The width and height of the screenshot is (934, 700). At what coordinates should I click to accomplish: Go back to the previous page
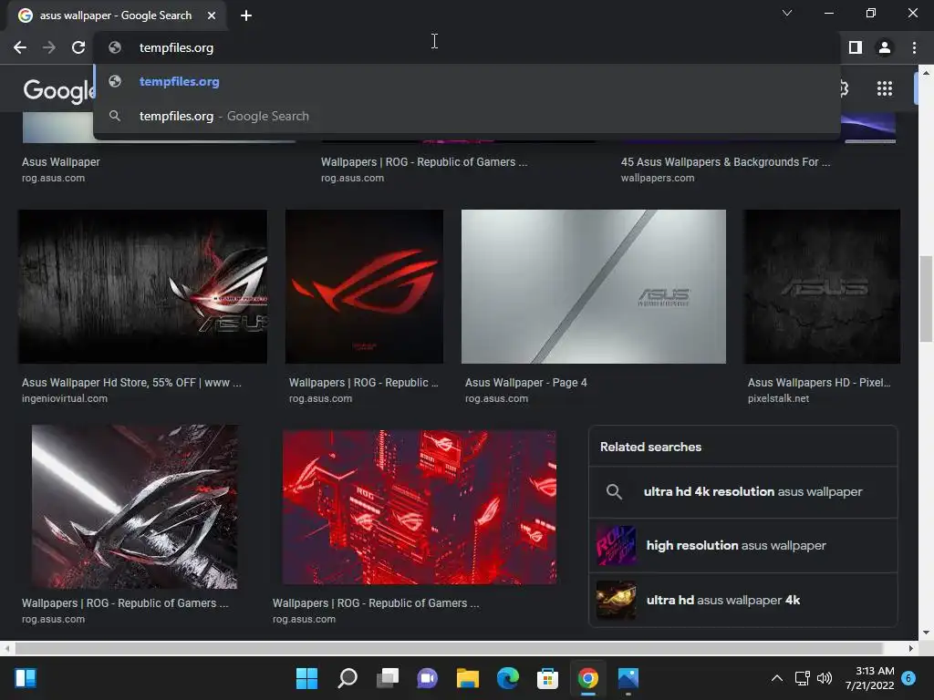tap(20, 47)
